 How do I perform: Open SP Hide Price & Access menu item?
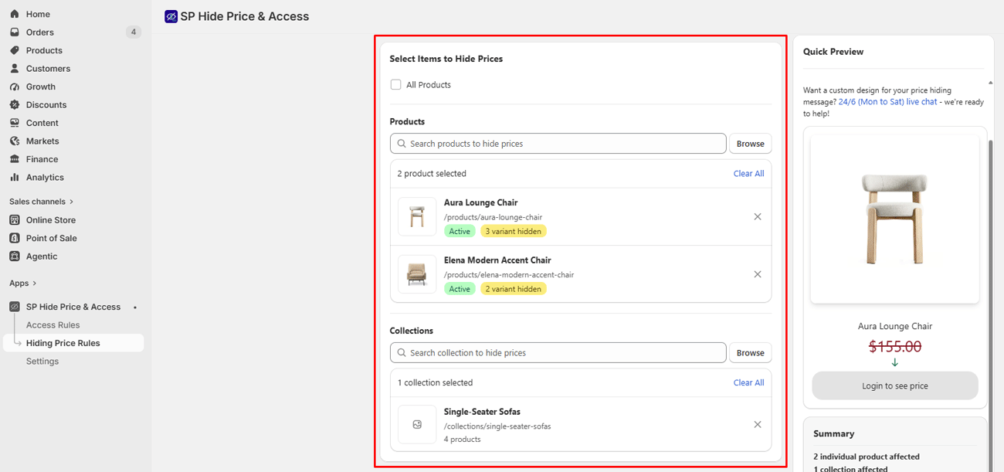73,307
